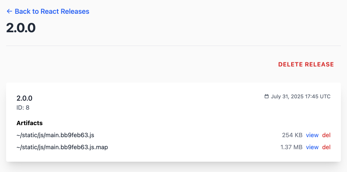Open the Back to React Releases link
The width and height of the screenshot is (347, 172).
click(x=48, y=11)
